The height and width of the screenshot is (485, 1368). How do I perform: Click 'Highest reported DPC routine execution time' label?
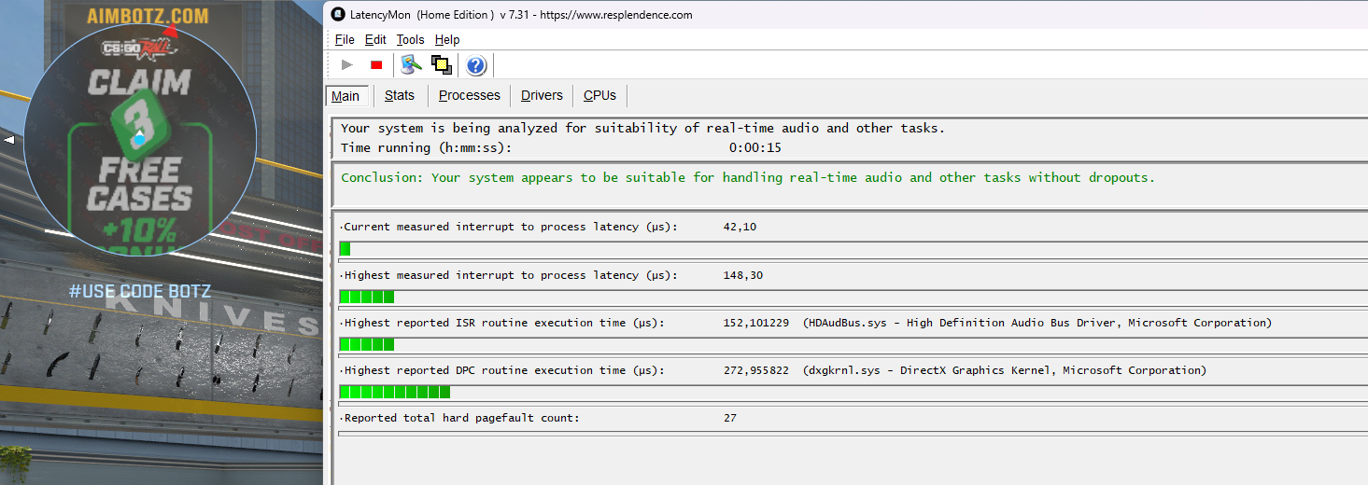pyautogui.click(x=504, y=370)
